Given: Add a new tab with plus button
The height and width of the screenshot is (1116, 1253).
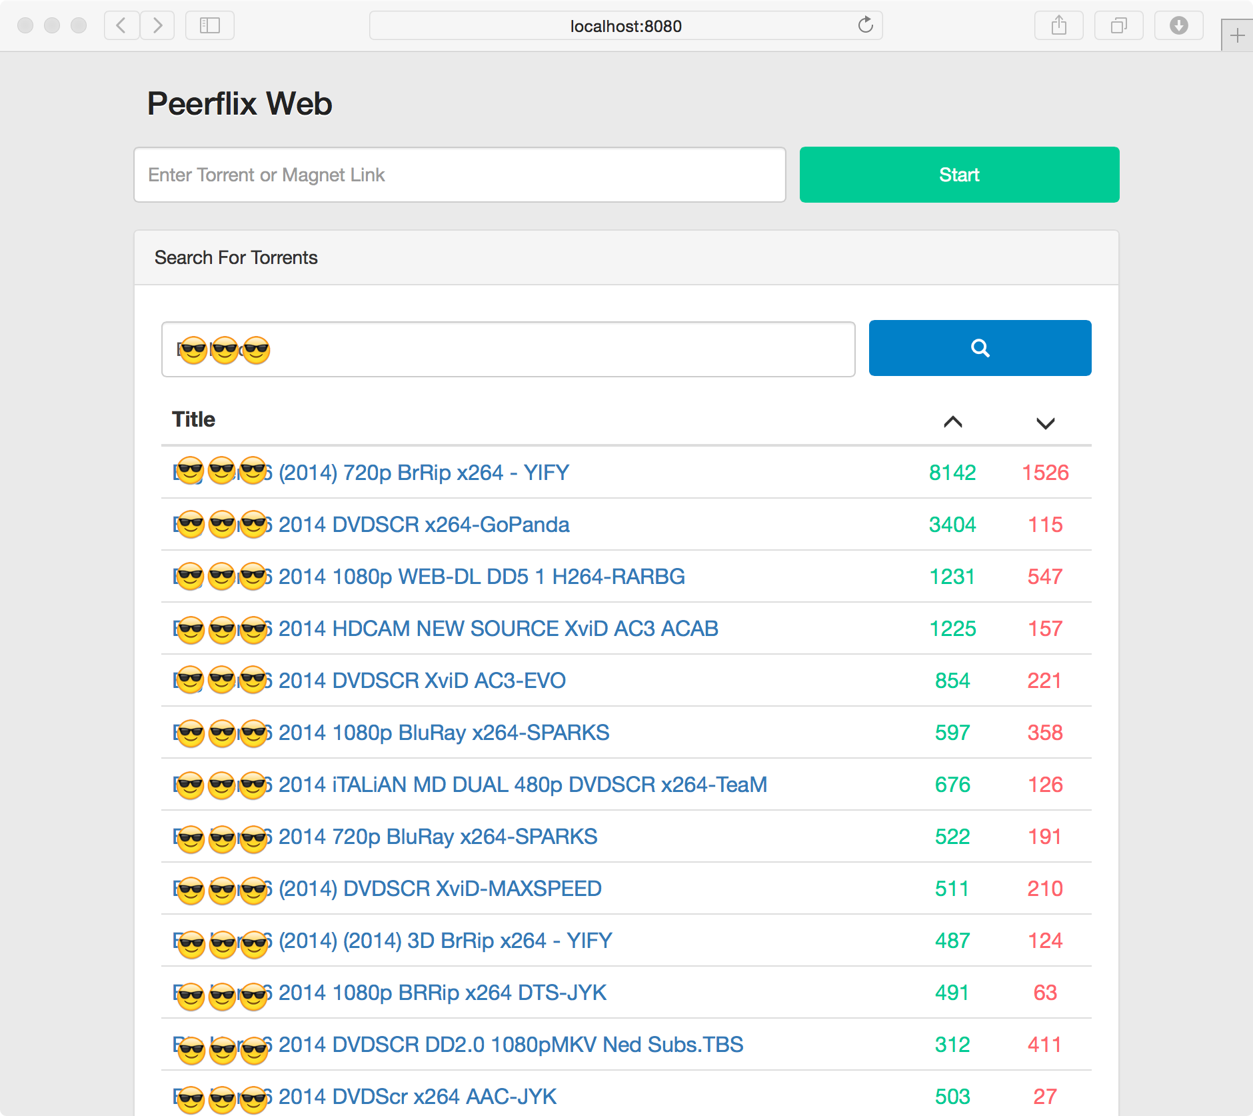Looking at the screenshot, I should pyautogui.click(x=1237, y=35).
